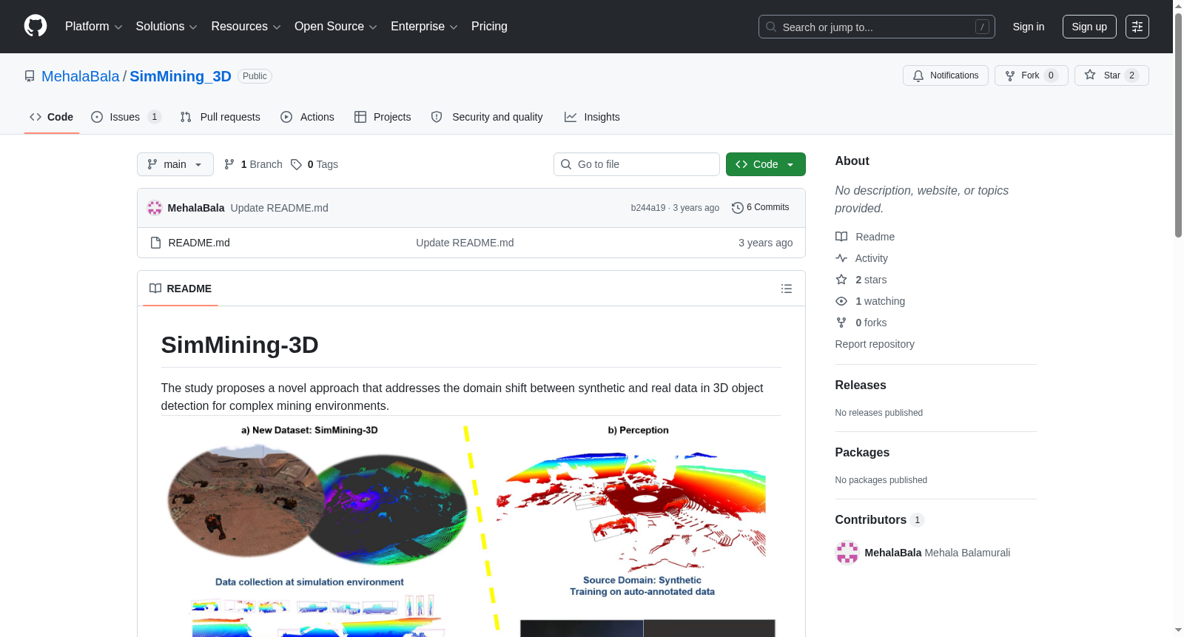
Task: Click the Sign in link
Action: point(1029,27)
